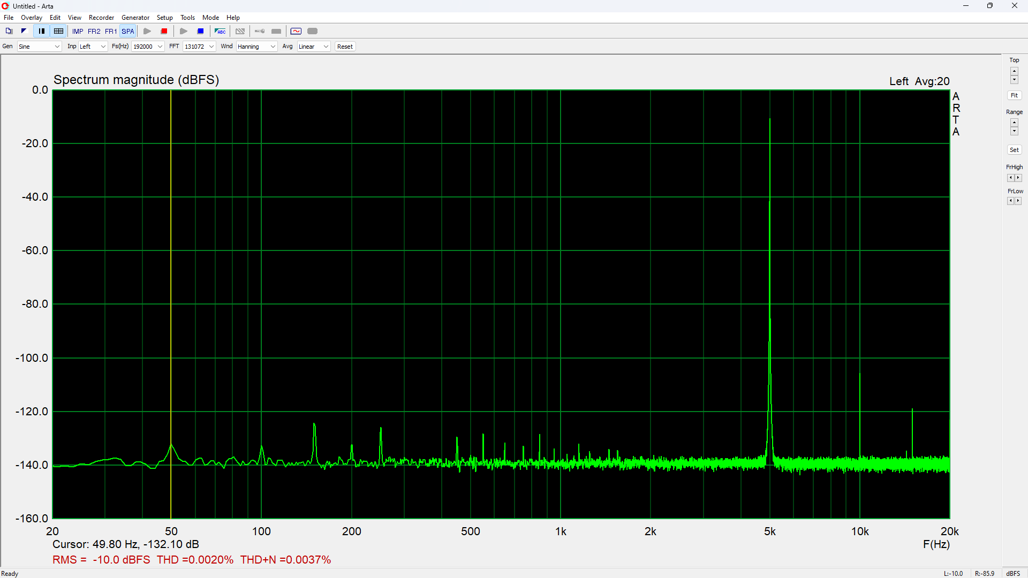Click the Cursor: 49.80 Hz readout text
Screen dimensions: 1028x578
click(x=126, y=544)
